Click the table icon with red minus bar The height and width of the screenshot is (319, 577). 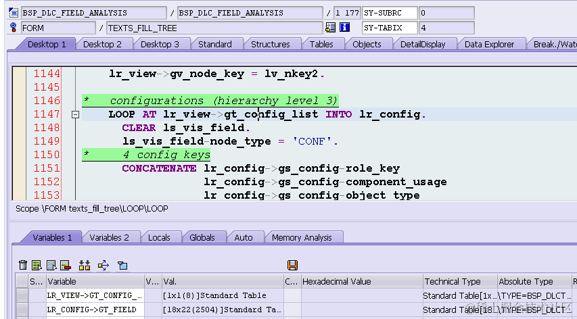click(x=66, y=265)
